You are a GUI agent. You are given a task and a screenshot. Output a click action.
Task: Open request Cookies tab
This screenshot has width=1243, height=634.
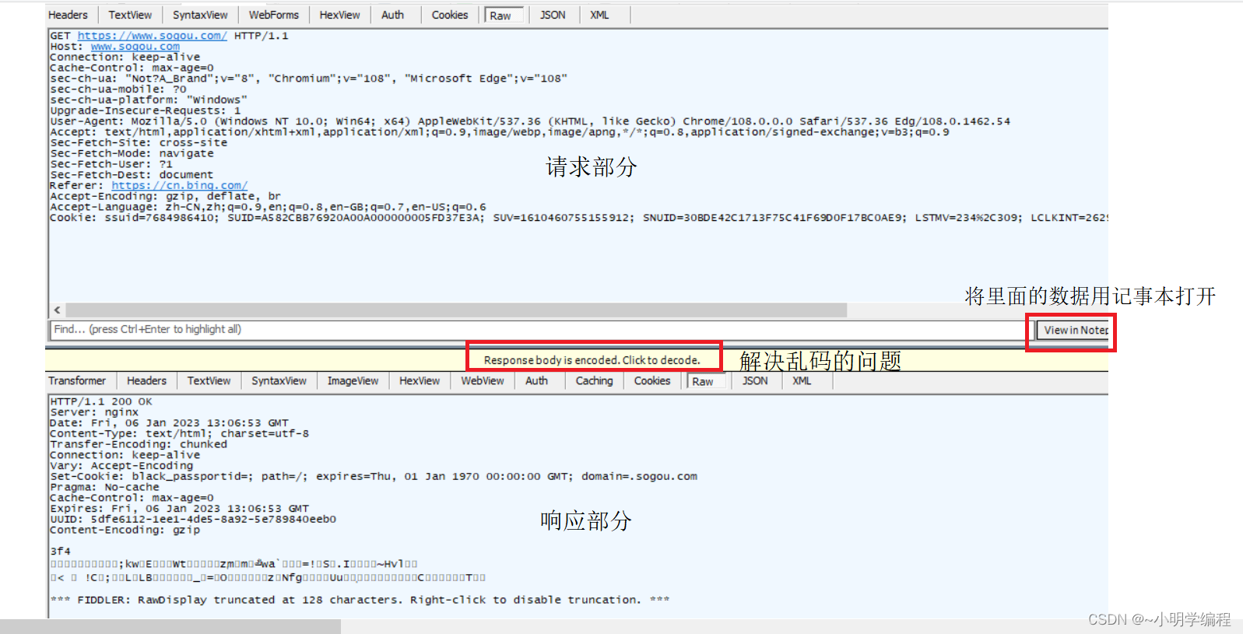click(x=450, y=15)
